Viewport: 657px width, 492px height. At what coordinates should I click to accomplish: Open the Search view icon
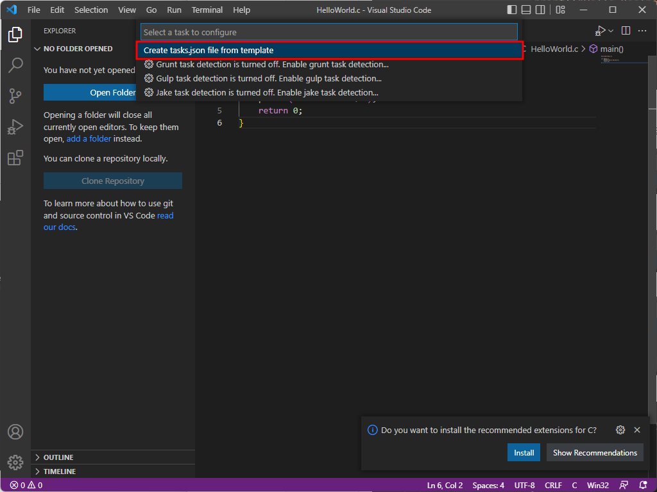15,65
